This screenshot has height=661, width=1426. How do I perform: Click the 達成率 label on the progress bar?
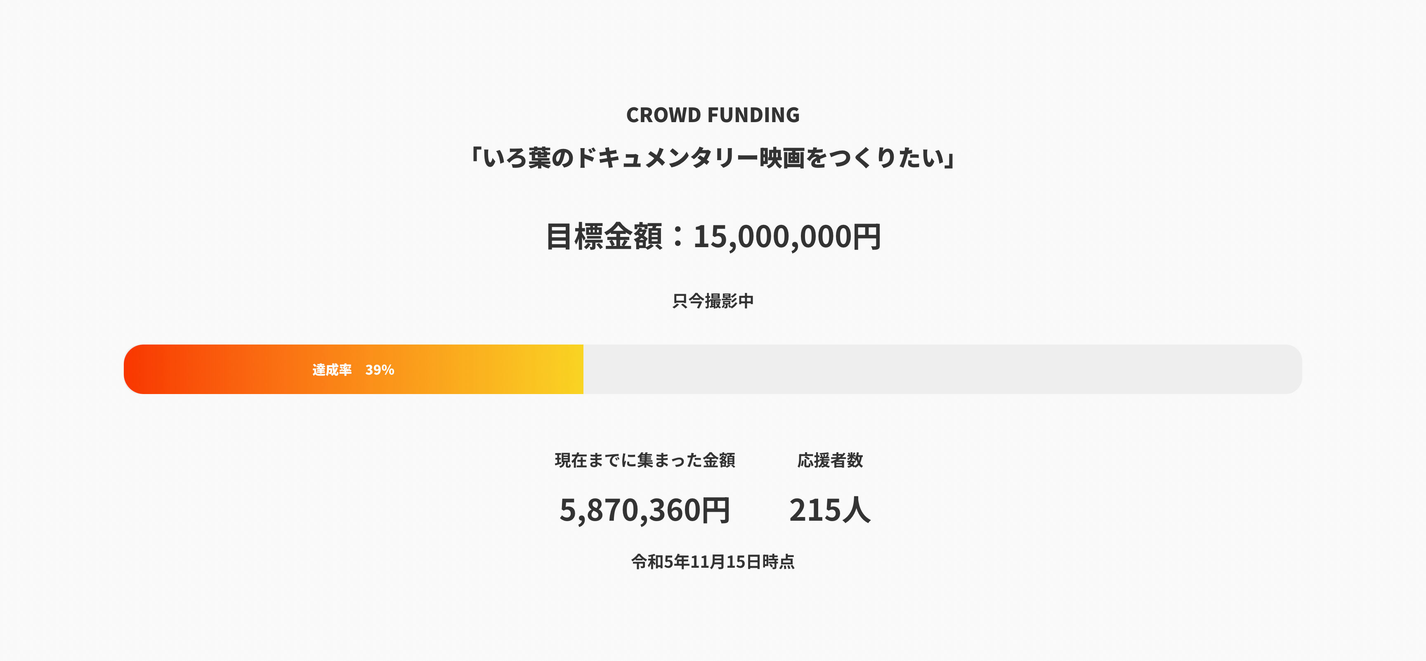click(x=332, y=370)
